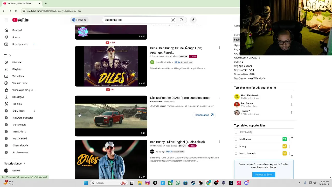332x187 pixels.
Task: Open the Ferher channel
Action: [158, 152]
